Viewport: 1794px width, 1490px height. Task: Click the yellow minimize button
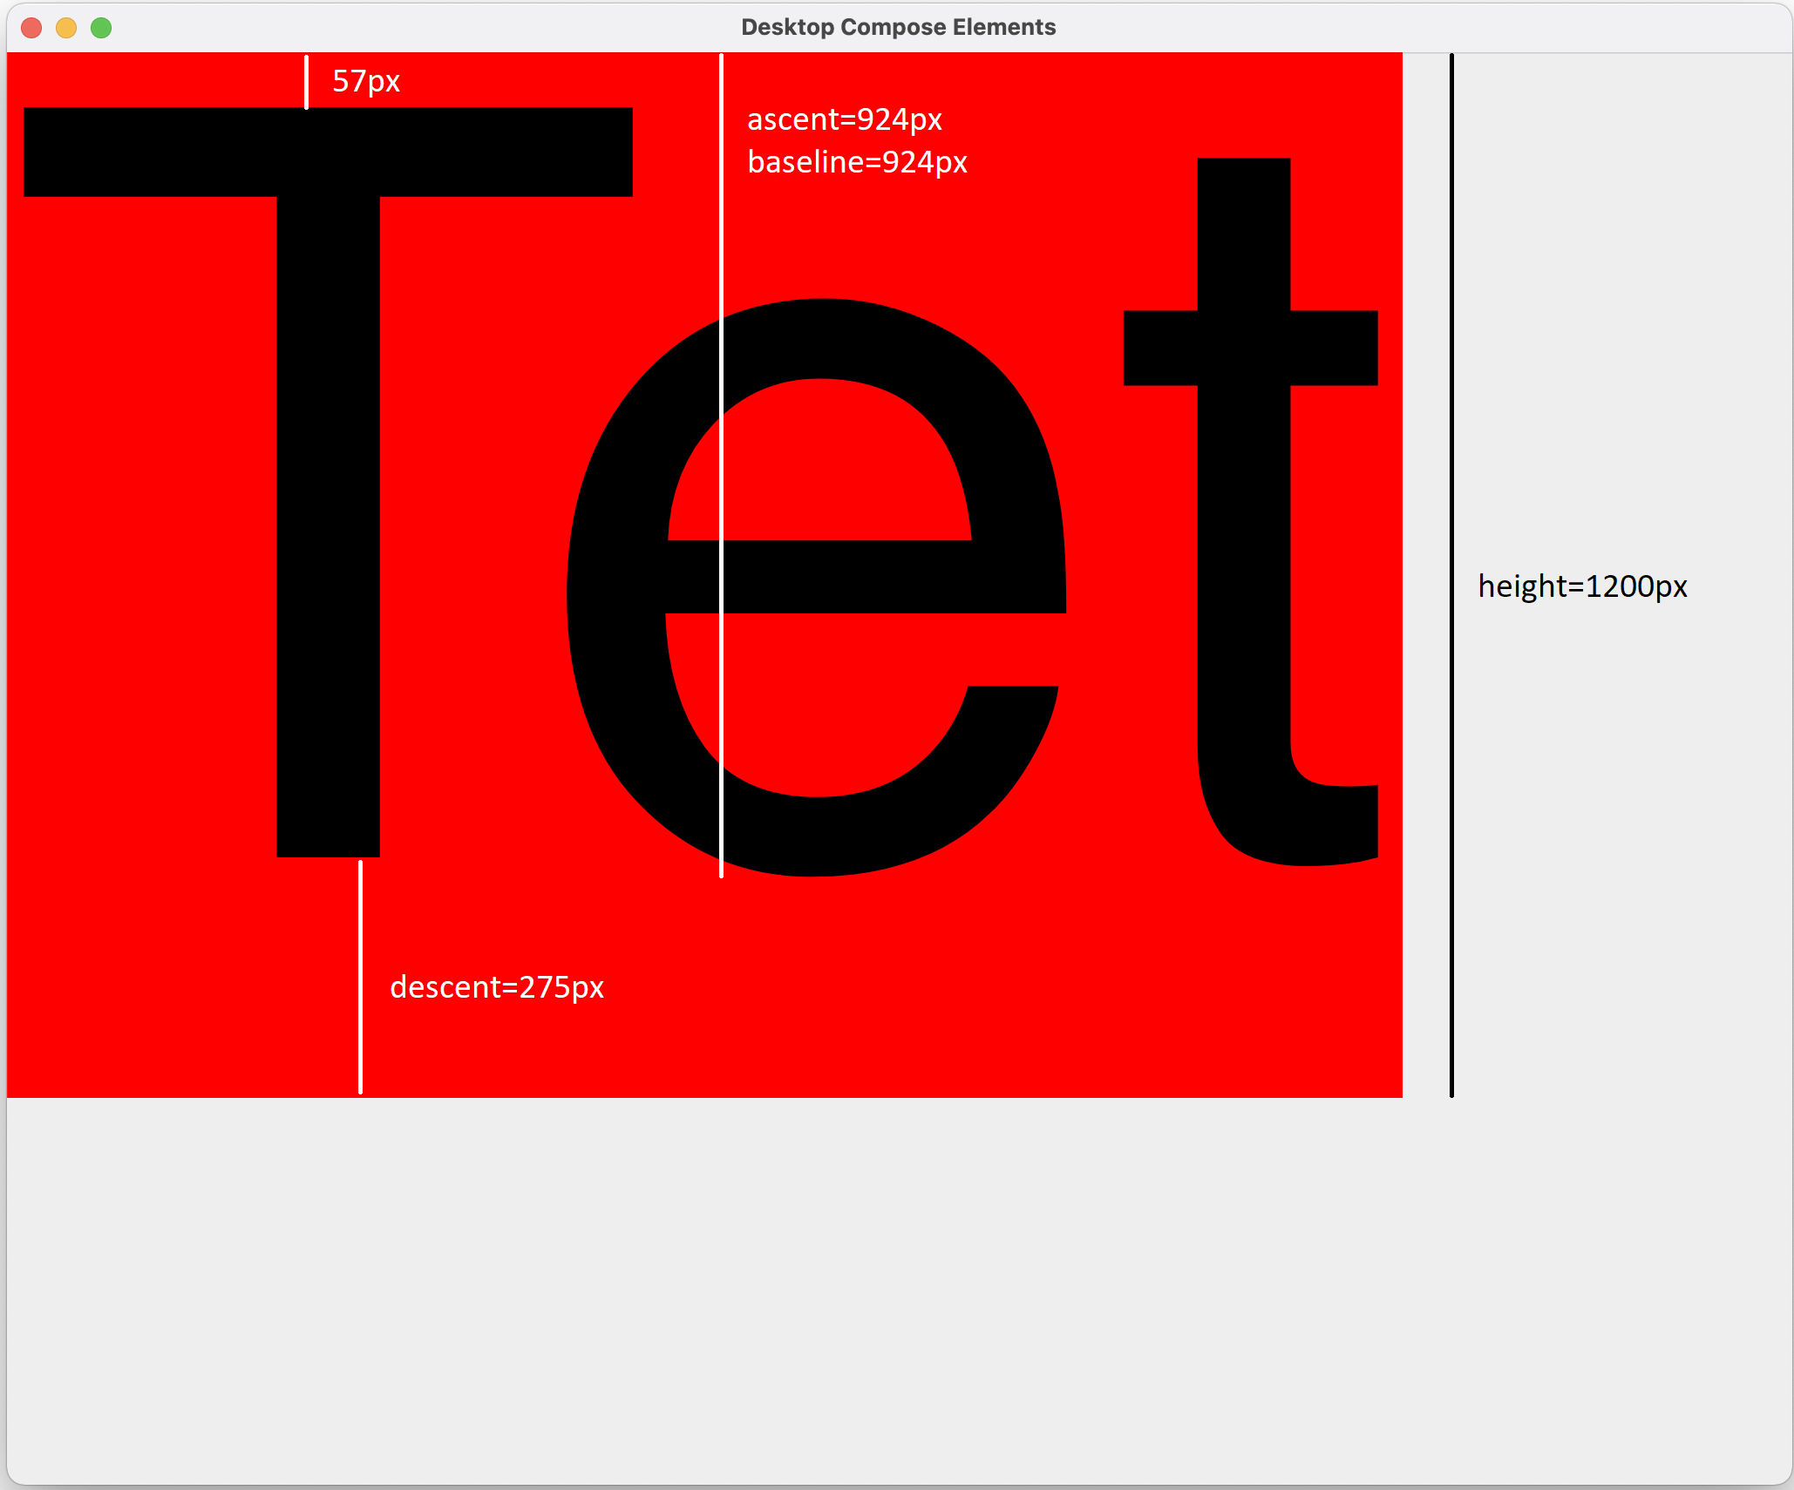[66, 27]
